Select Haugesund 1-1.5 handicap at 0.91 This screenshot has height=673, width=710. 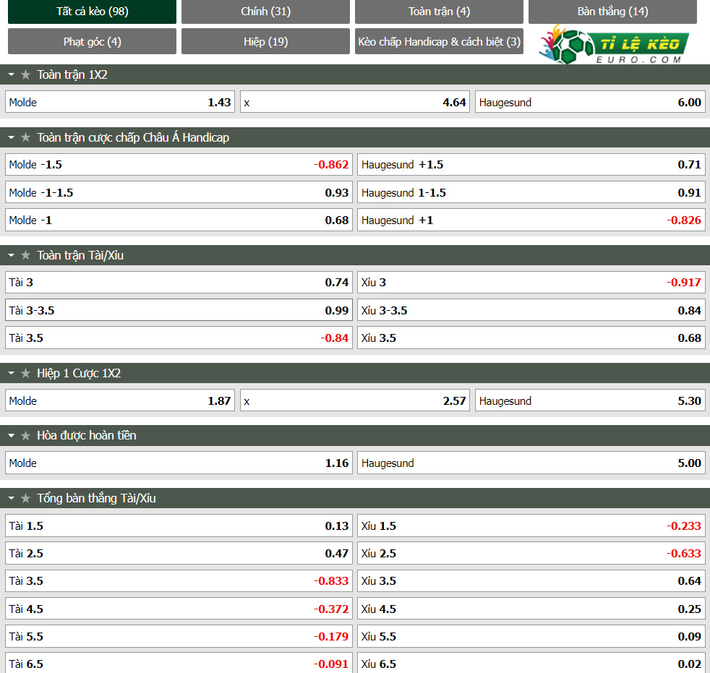(531, 192)
